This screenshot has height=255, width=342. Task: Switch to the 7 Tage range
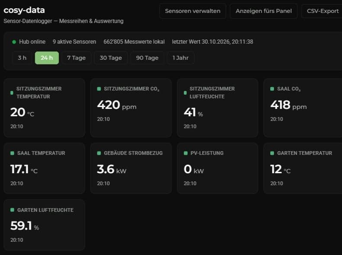coord(76,58)
